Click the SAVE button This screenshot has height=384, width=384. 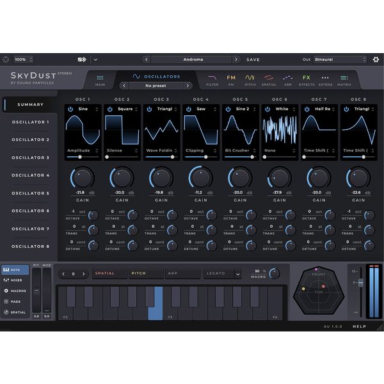[253, 60]
